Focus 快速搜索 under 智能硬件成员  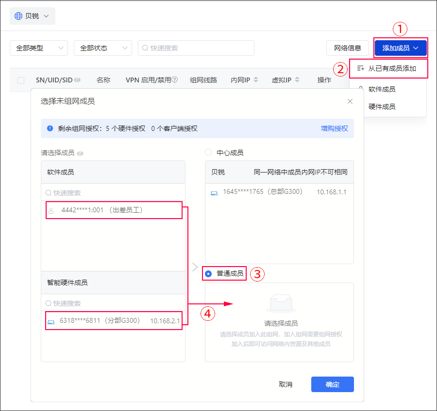[x=113, y=303]
